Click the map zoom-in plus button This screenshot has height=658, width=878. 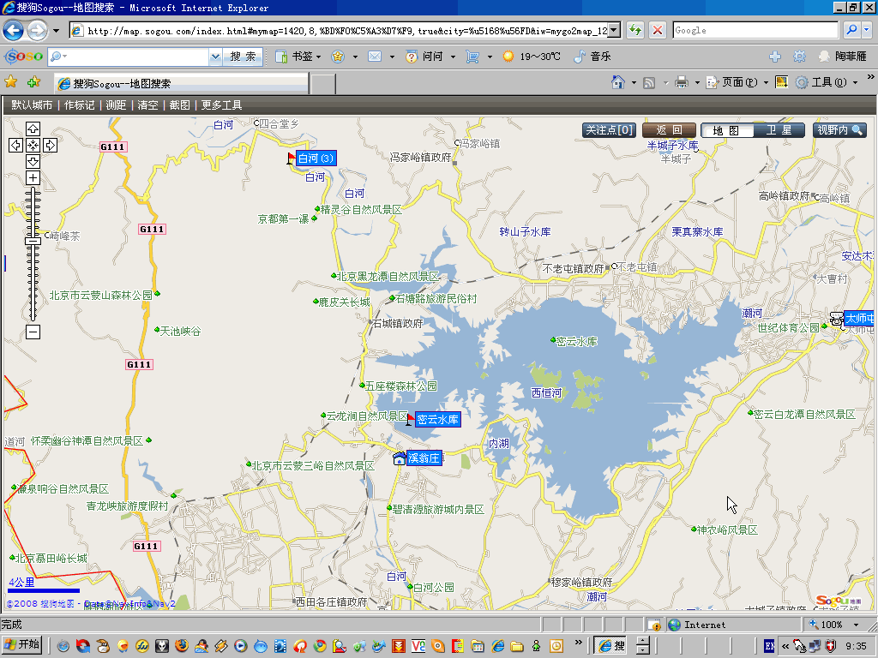click(33, 177)
